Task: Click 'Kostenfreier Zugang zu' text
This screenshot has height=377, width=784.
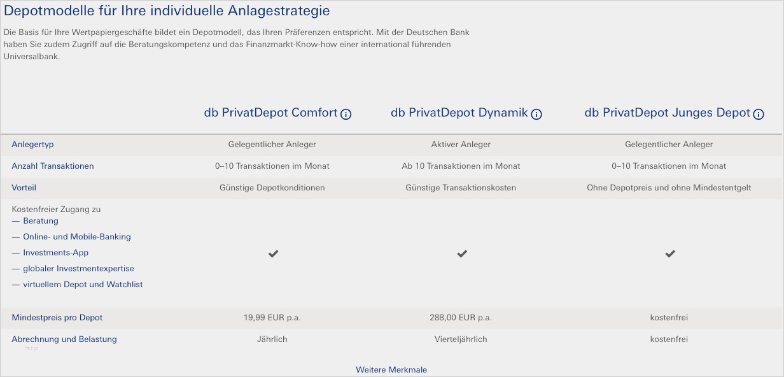Action: click(56, 210)
